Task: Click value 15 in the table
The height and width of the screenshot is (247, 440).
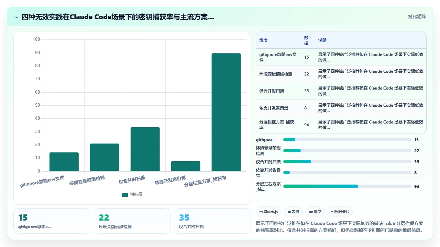Action: [306, 57]
